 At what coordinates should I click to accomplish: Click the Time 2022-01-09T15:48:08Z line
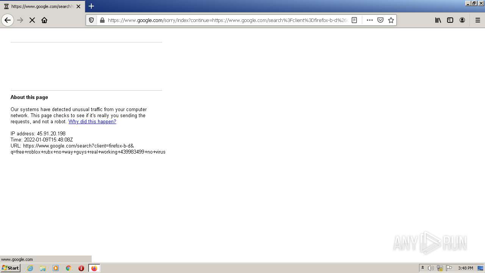(42, 140)
